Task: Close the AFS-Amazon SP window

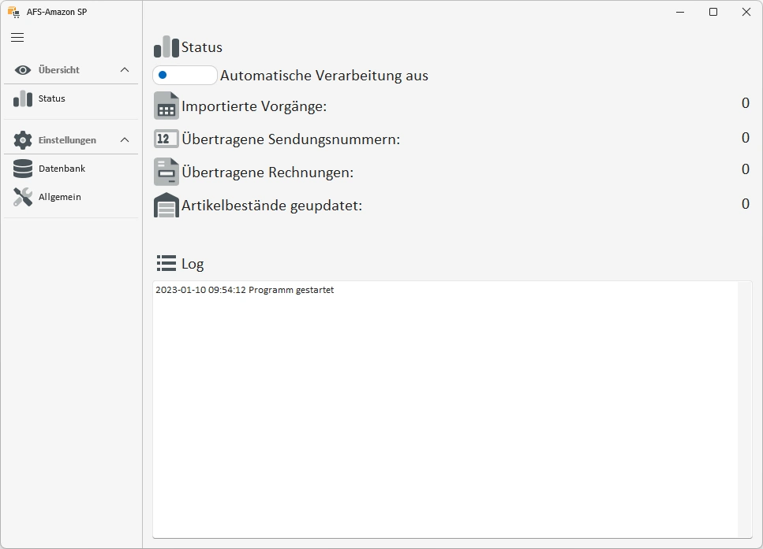Action: 746,12
